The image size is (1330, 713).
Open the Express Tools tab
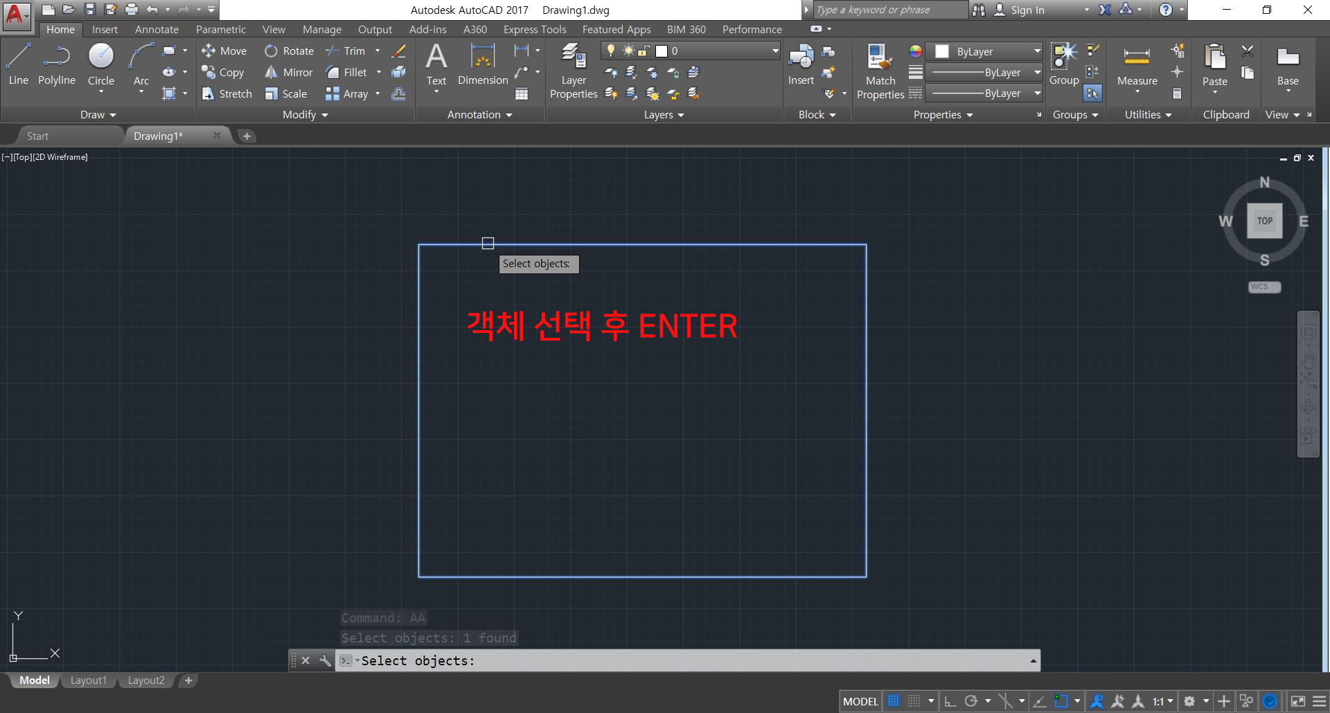pos(535,29)
